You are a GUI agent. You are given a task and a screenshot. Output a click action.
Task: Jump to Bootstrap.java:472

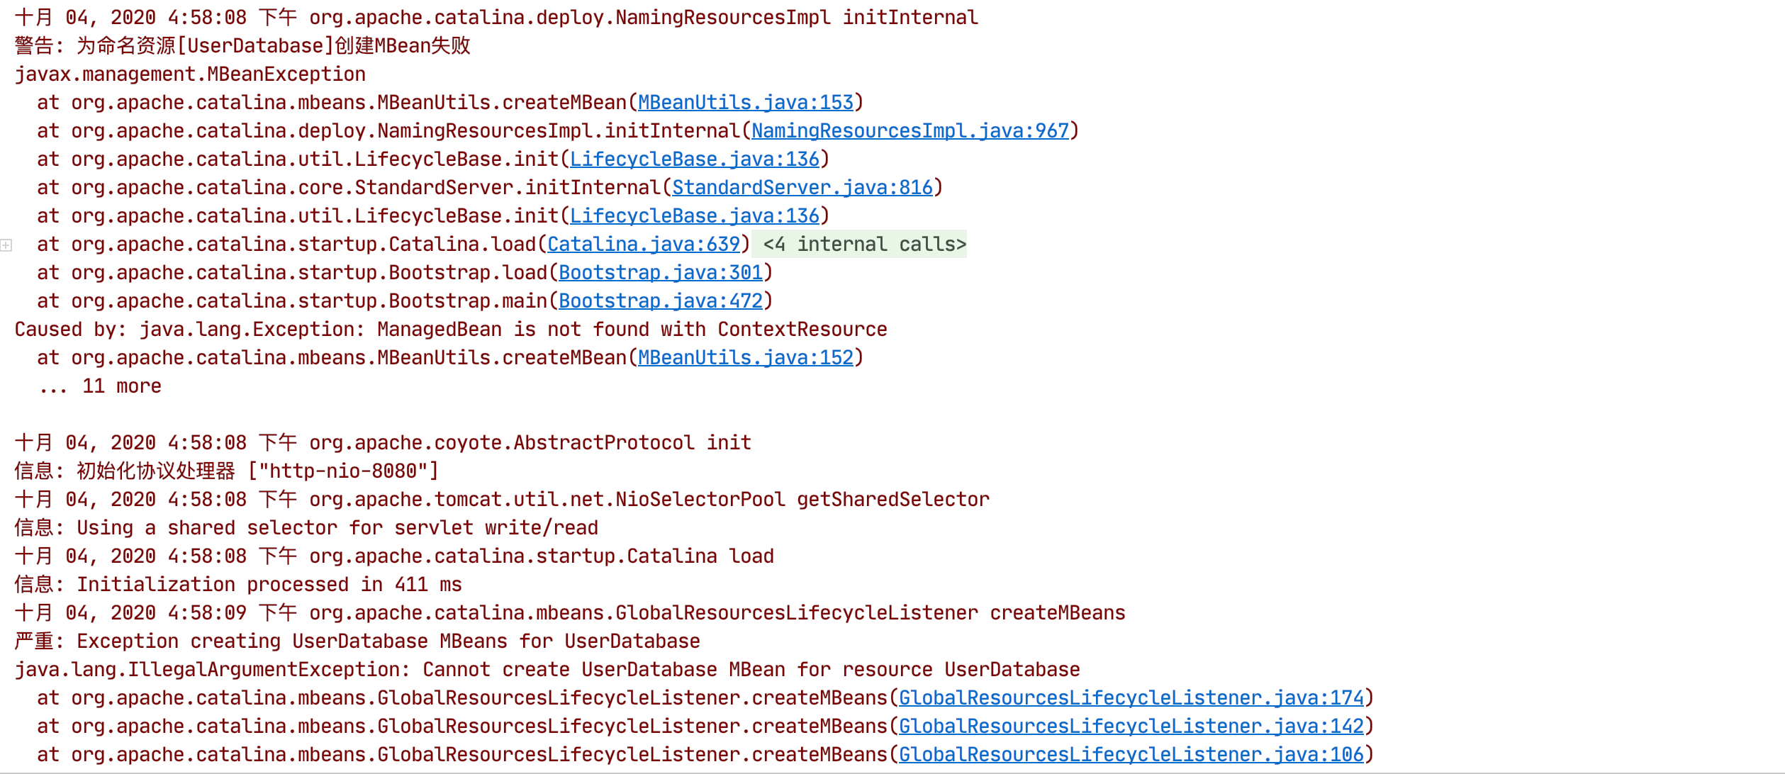(660, 301)
